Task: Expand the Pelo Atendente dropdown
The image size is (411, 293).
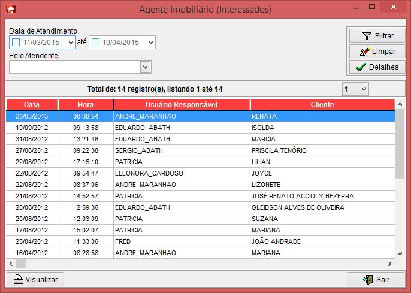Action: pyautogui.click(x=144, y=67)
